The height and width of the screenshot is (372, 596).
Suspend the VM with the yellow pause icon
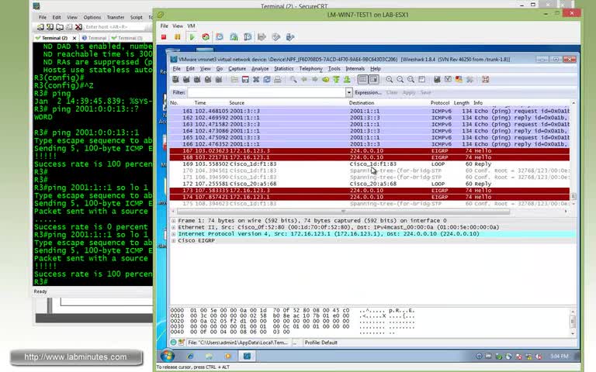[178, 37]
